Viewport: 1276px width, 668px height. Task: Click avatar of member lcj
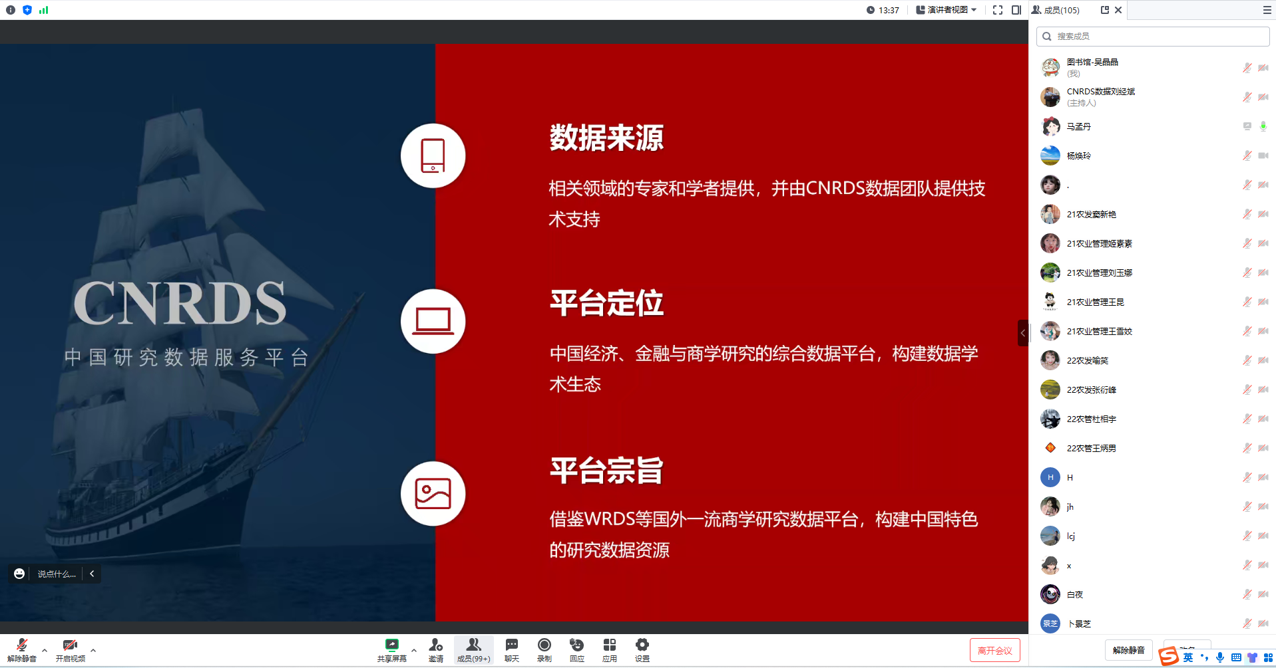click(x=1050, y=536)
